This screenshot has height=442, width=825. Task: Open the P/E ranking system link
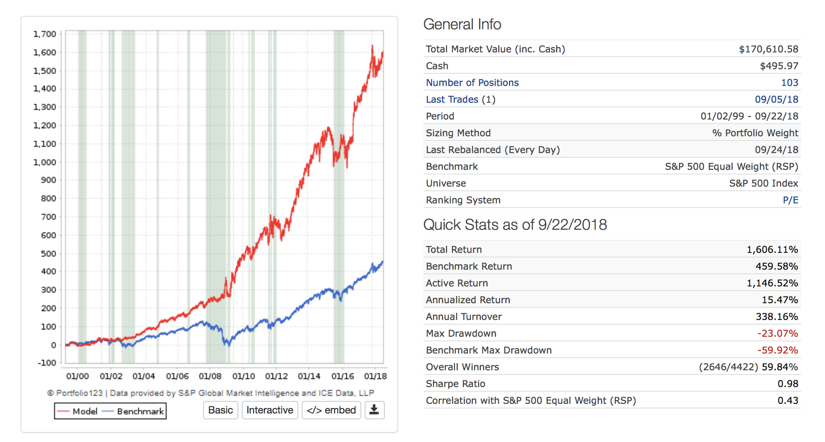coord(790,200)
